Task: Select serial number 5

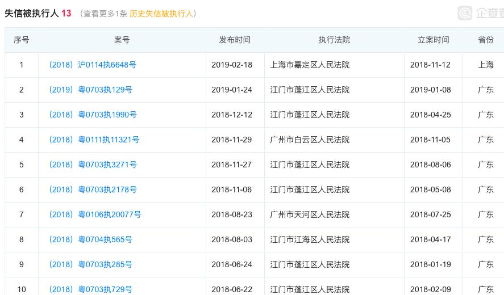Action: pos(22,165)
